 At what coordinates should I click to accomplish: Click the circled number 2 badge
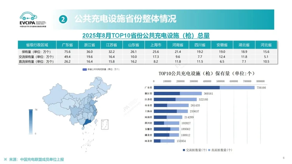(63, 19)
